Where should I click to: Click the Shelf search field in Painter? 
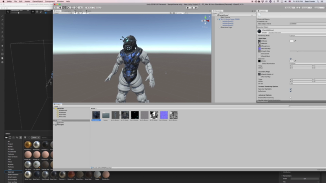46,138
